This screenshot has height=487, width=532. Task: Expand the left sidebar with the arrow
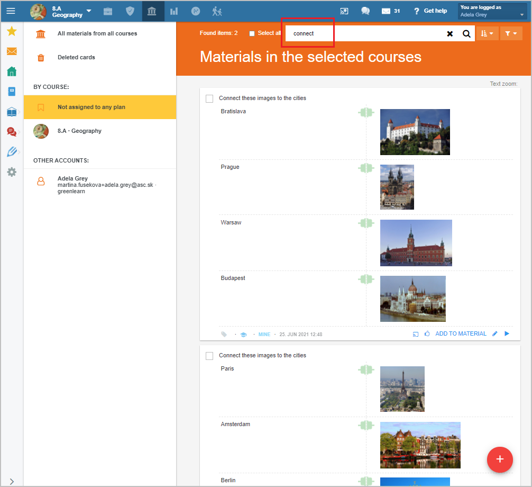tap(12, 482)
